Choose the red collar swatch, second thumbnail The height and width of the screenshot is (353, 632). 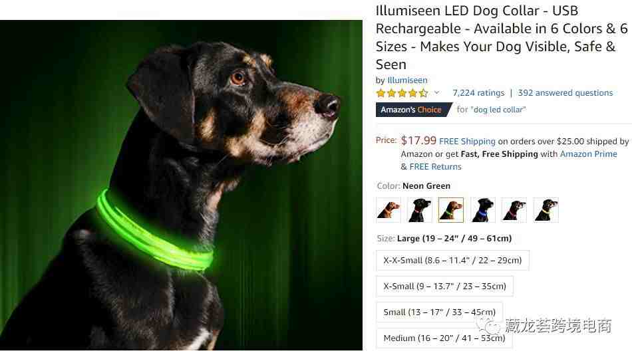(420, 210)
